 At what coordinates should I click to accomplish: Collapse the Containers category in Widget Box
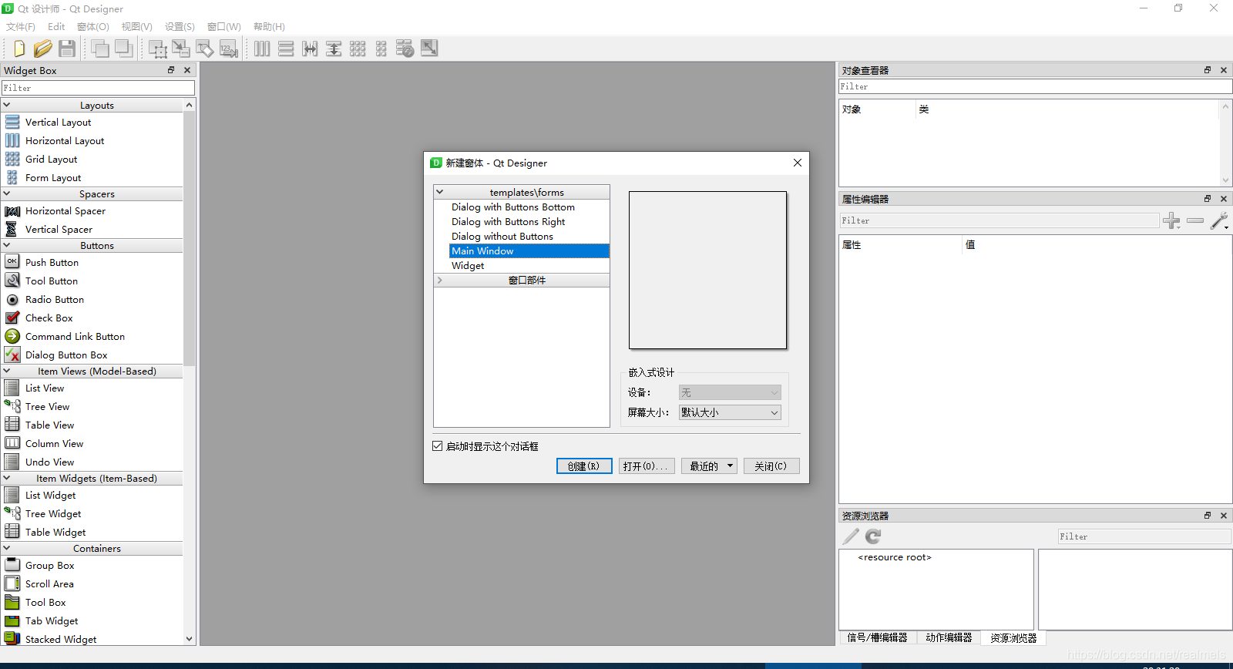pos(7,548)
